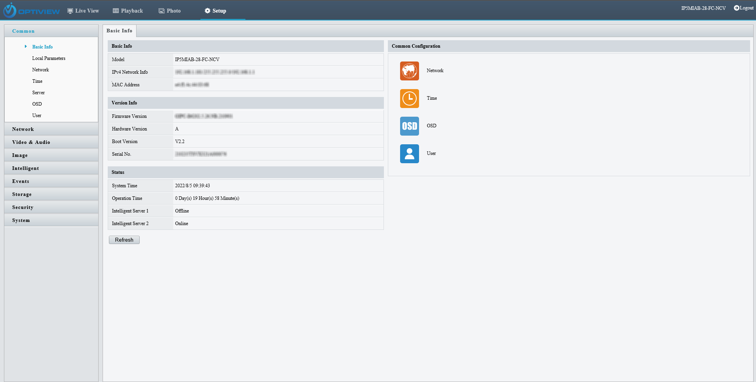Select the Basic Info sidebar item
The width and height of the screenshot is (756, 382).
(43, 47)
